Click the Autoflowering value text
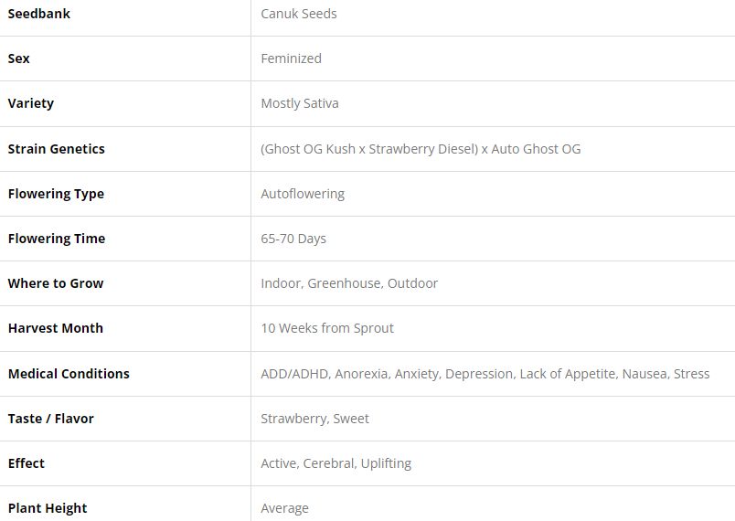This screenshot has width=735, height=521. [303, 194]
